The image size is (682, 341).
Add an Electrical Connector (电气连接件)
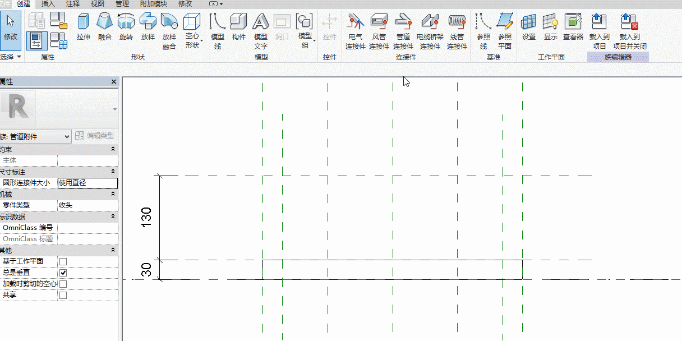click(x=356, y=32)
